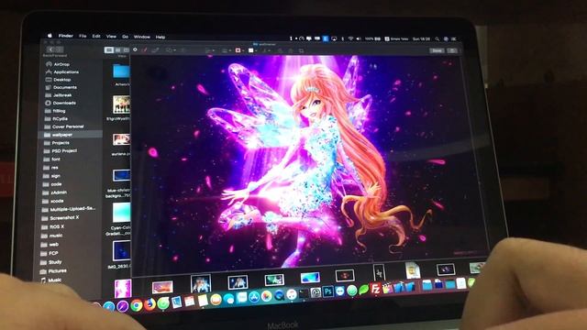The height and width of the screenshot is (330, 587).
Task: Open Photos app in the Dock
Action: (266, 297)
